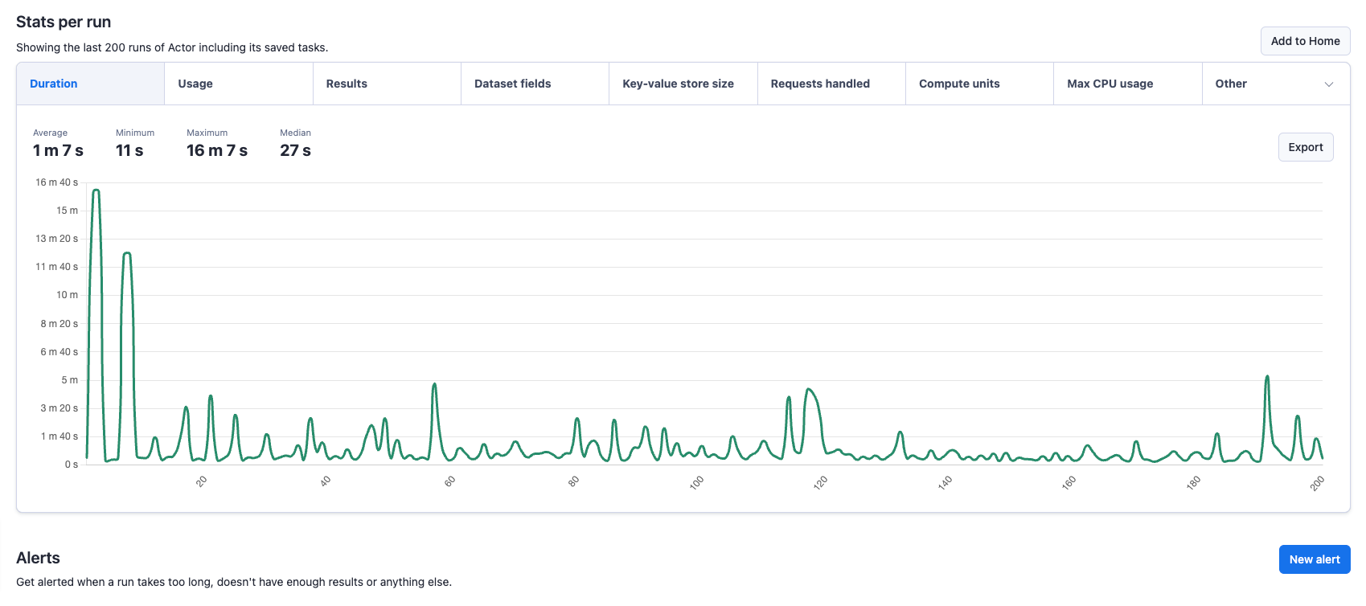Screen dimensions: 1366x606
Task: Open the Dataset fields tab
Action: click(x=535, y=84)
